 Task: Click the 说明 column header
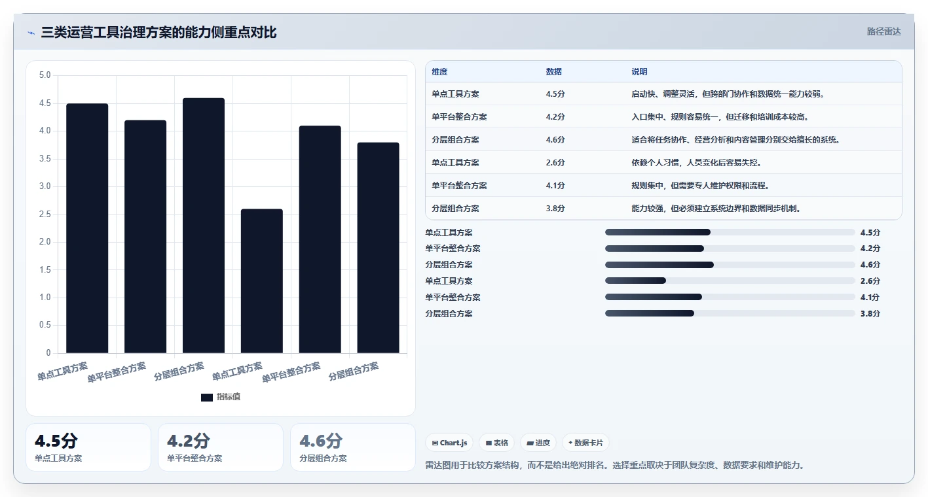click(x=639, y=72)
